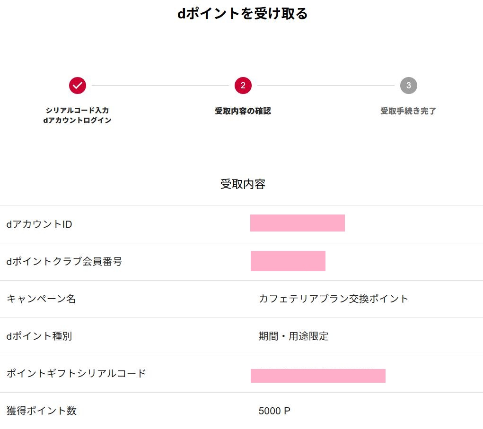Click the 受取内容 section heading
Screen dimensions: 483x429
pyautogui.click(x=243, y=184)
